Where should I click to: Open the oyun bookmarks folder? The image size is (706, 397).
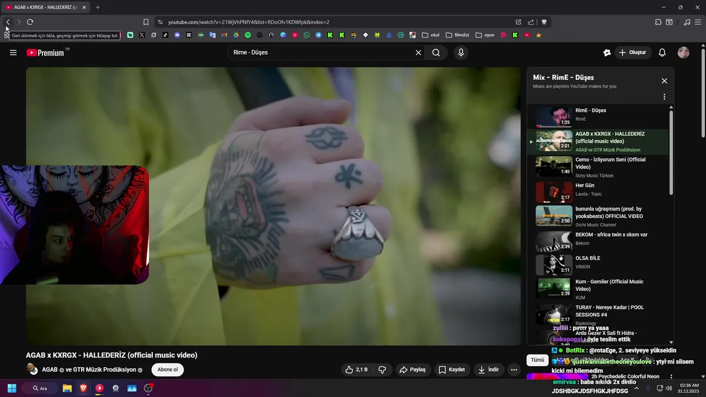click(x=485, y=35)
